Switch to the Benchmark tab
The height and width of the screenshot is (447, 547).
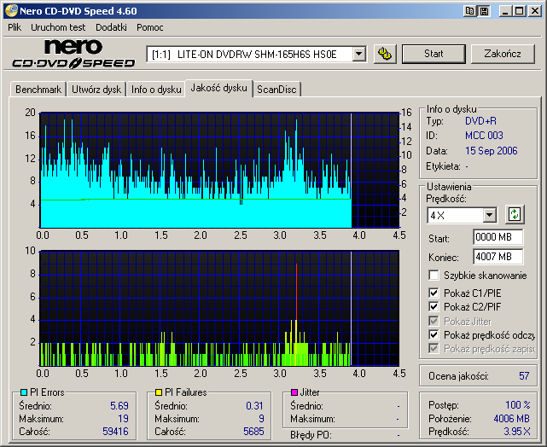(38, 90)
